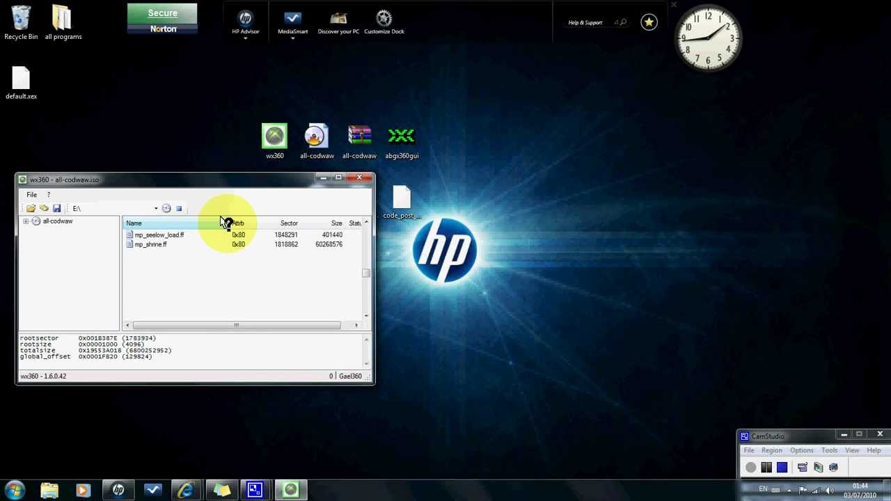
Task: Click the CamStudio Stop button
Action: pyautogui.click(x=782, y=468)
